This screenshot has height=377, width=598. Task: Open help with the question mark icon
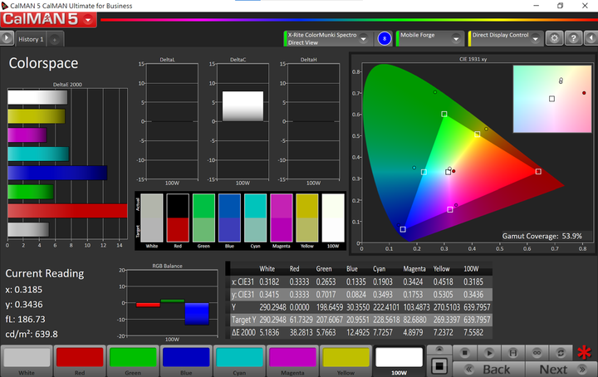573,38
